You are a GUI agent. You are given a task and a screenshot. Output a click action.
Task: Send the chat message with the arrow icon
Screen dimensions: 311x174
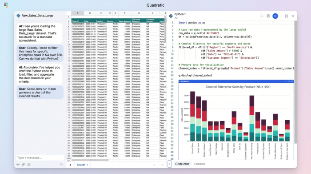(61, 164)
